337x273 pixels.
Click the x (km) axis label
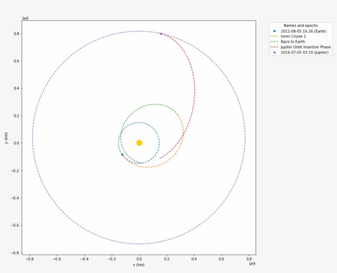[140, 265]
